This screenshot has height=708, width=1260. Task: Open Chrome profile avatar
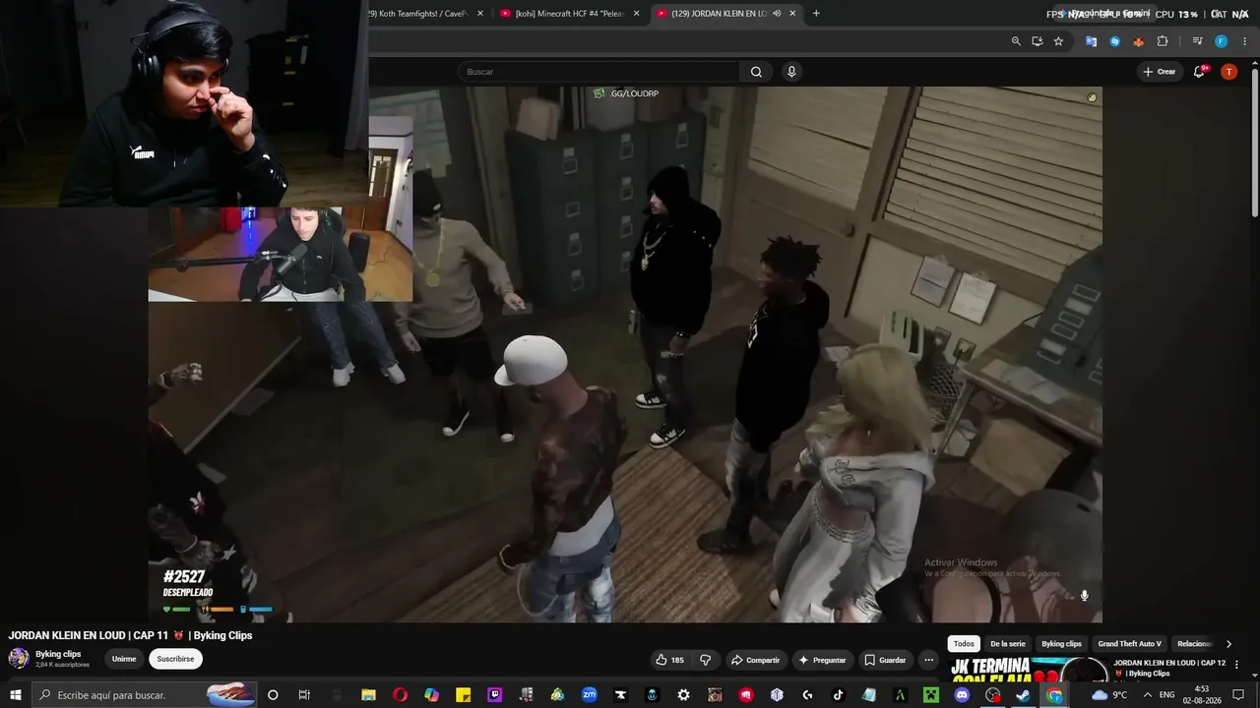coord(1221,41)
